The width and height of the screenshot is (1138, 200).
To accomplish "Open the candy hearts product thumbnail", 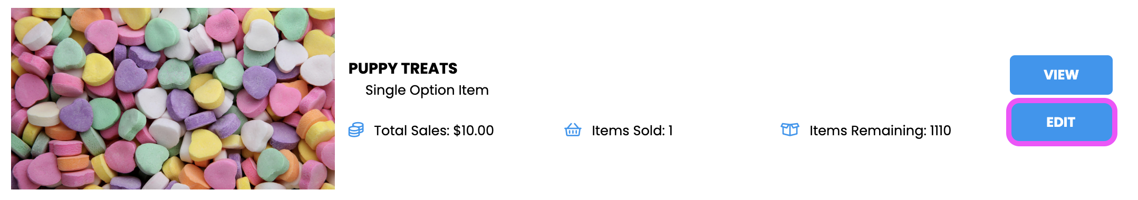I will 173,98.
